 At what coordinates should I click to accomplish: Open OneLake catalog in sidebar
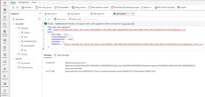5,33
